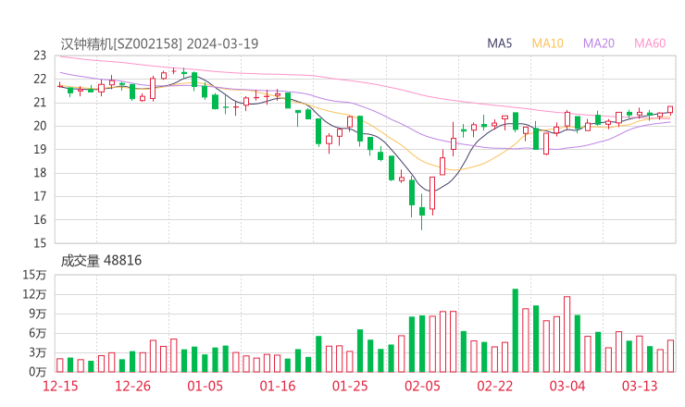Viewport: 685px width, 407px height.
Task: Click the price axis value 21
Action: (40, 103)
